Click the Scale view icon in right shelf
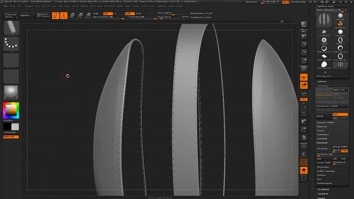The width and height of the screenshot is (354, 199). pyautogui.click(x=304, y=130)
